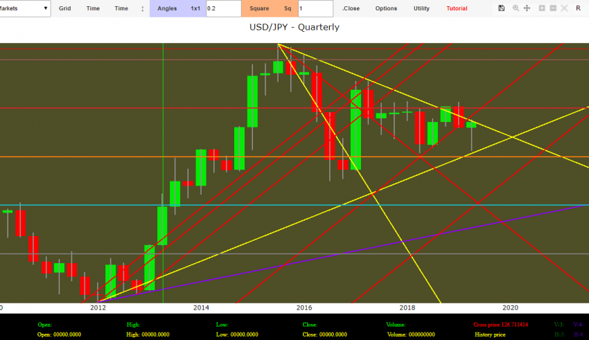Click the R reset button
This screenshot has height=340, width=589.
(x=578, y=8)
